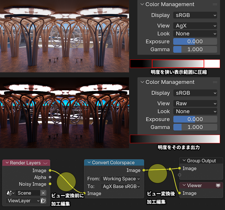The height and width of the screenshot is (210, 225).
Task: Click drag-handle dots of upper Color Management
Action: click(215, 4)
